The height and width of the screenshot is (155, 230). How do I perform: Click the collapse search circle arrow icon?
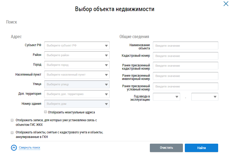tap(14, 148)
